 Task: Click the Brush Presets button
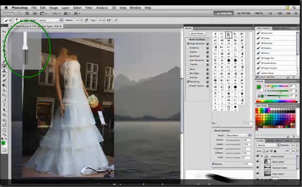point(197,33)
